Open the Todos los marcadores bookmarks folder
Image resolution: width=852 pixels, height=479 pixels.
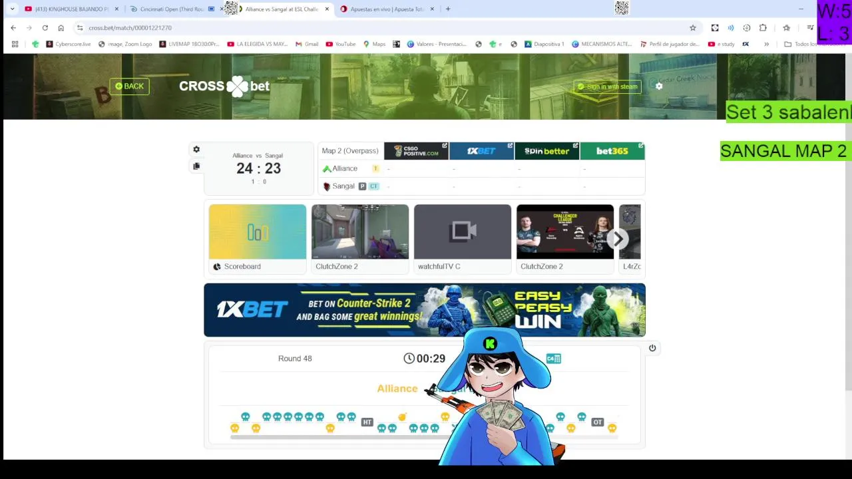pos(813,45)
